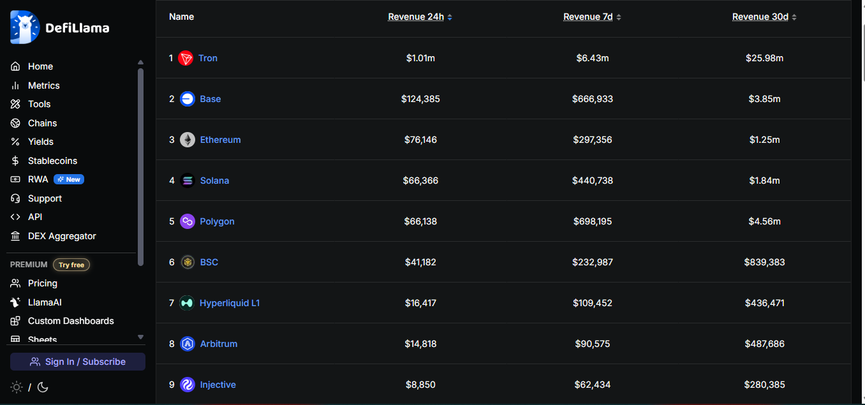Image resolution: width=865 pixels, height=405 pixels.
Task: Open the Yields section icon
Action: pos(15,141)
